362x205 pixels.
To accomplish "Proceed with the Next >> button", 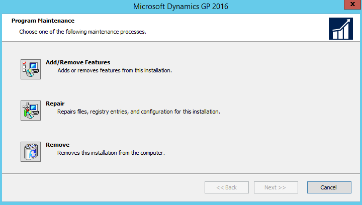I will 276,187.
